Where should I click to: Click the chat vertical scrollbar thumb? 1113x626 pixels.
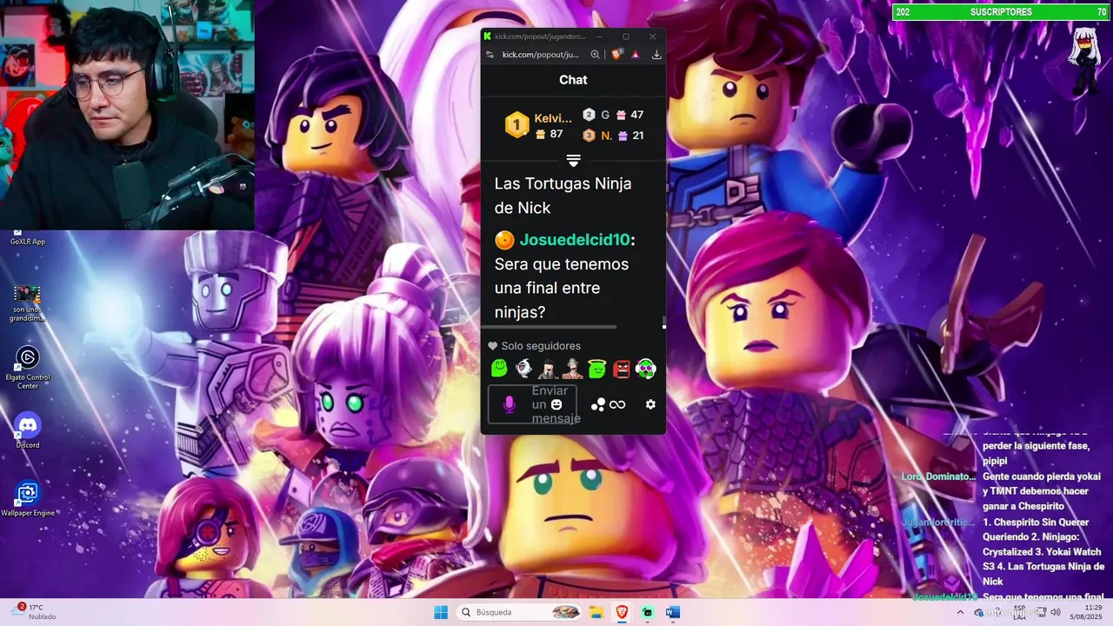point(664,322)
